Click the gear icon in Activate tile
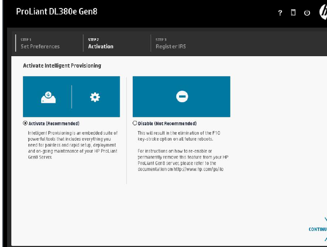 [95, 97]
